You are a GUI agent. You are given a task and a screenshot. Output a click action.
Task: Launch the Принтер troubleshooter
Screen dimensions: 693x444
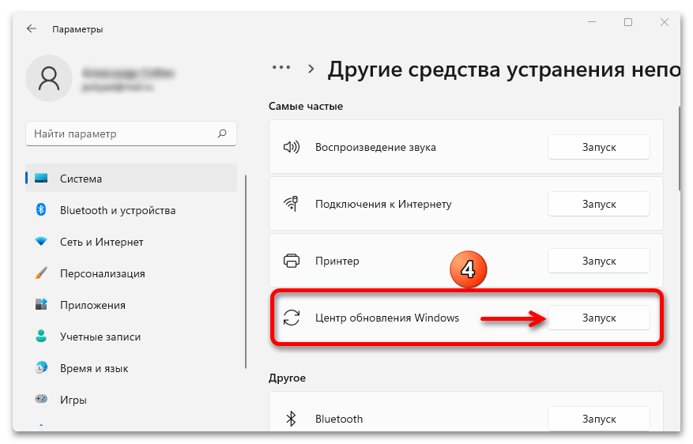click(x=598, y=261)
